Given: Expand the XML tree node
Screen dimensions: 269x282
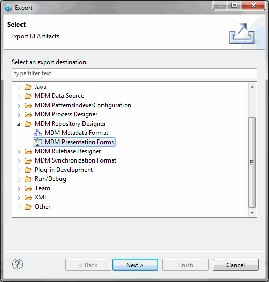Looking at the screenshot, I should pyautogui.click(x=19, y=198).
